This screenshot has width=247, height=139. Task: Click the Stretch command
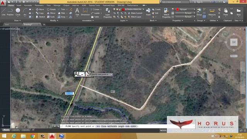pyautogui.click(x=41, y=17)
